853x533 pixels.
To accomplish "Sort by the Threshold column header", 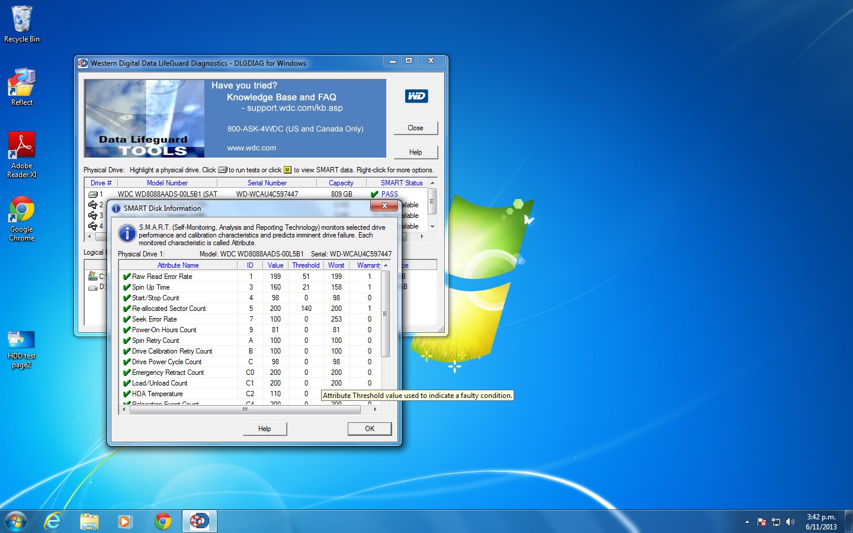I will [306, 265].
